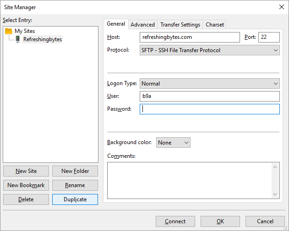Open the Background color dropdown

(x=173, y=142)
